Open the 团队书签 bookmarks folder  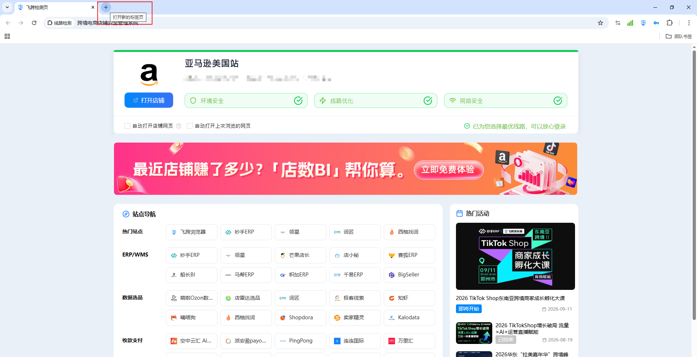[x=679, y=36]
